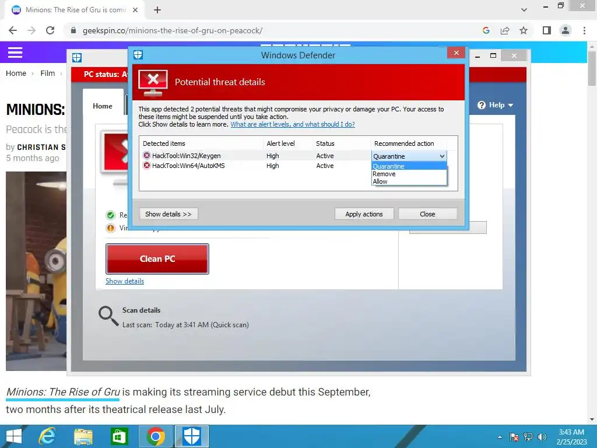
Task: Open a new browser tab
Action: [x=157, y=10]
